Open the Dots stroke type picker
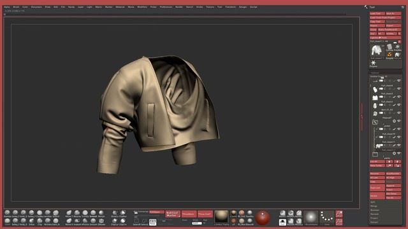This screenshot has width=408, height=229. pos(327,218)
